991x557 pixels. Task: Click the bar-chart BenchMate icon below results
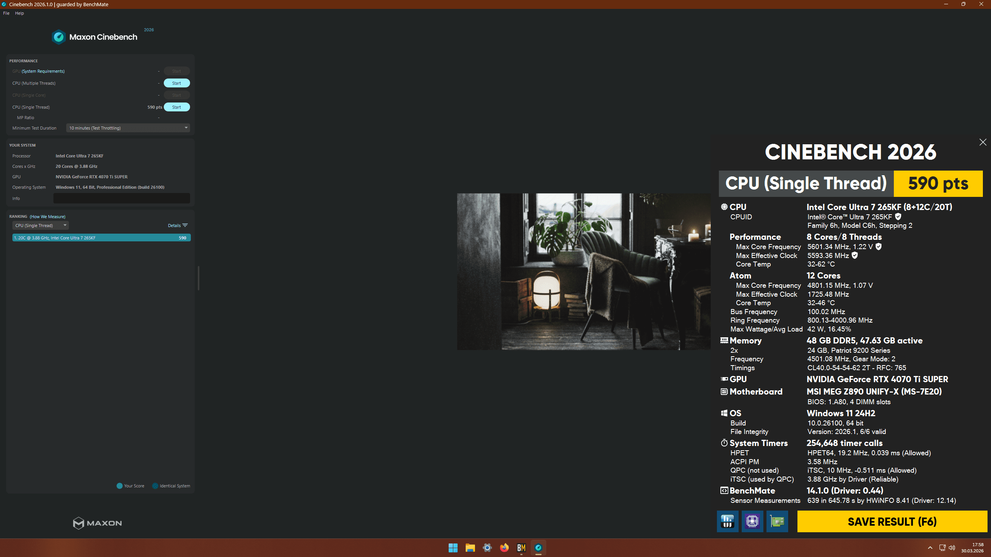[727, 521]
